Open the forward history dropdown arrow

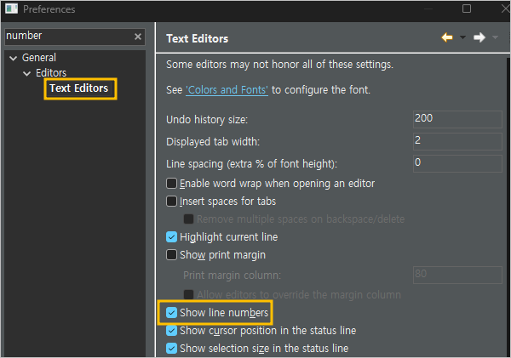(495, 37)
